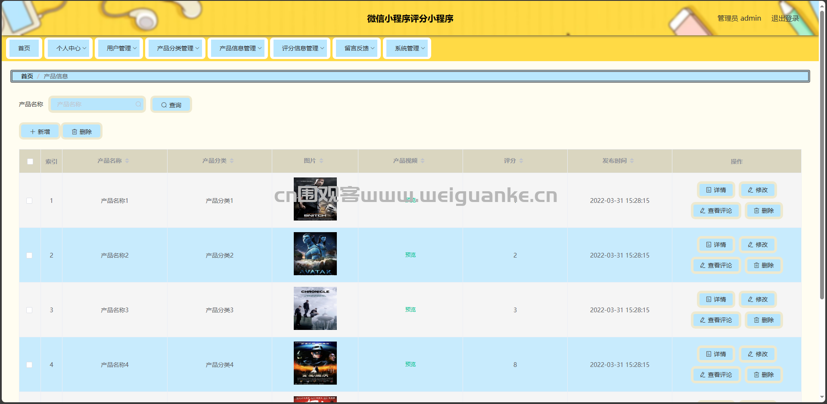Sort by 评分 column arrows

click(521, 161)
